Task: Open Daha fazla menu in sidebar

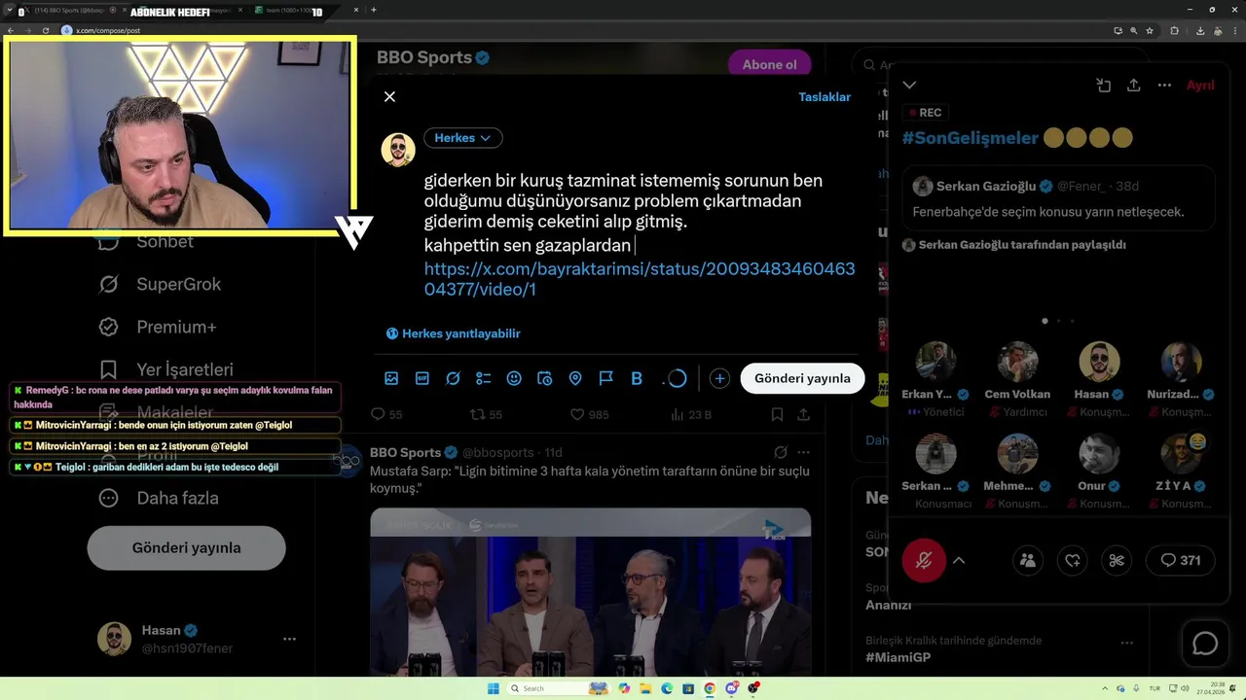Action: coord(158,498)
